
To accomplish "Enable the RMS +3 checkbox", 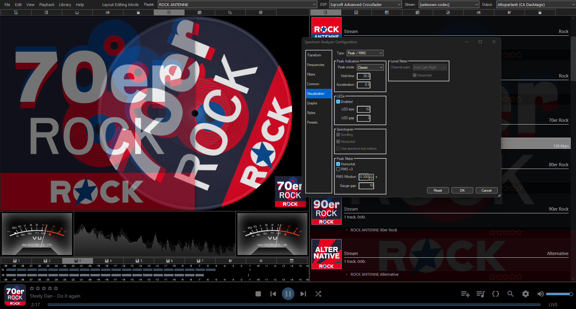I will [x=338, y=169].
